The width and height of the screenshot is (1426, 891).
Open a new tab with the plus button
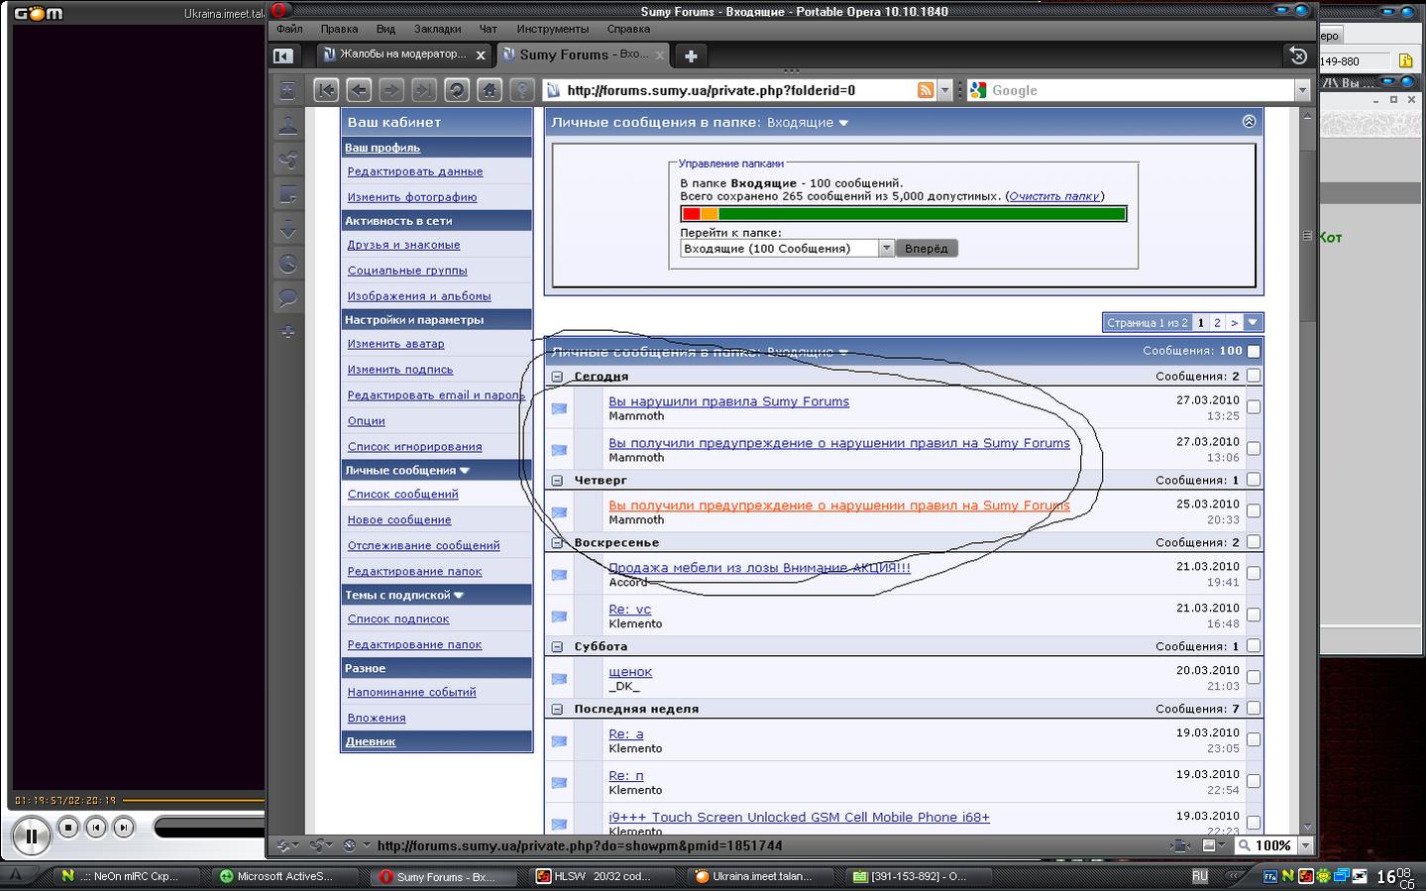coord(691,56)
